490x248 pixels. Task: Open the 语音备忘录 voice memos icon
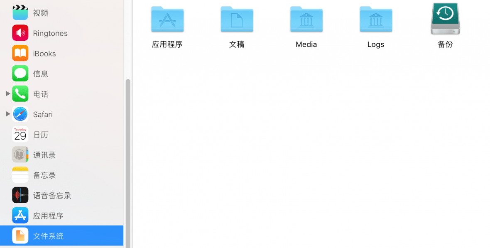point(20,195)
